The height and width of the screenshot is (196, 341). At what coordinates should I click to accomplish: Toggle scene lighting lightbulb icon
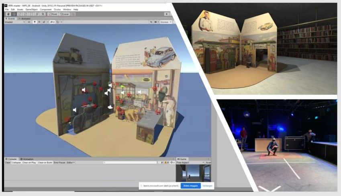point(35,22)
